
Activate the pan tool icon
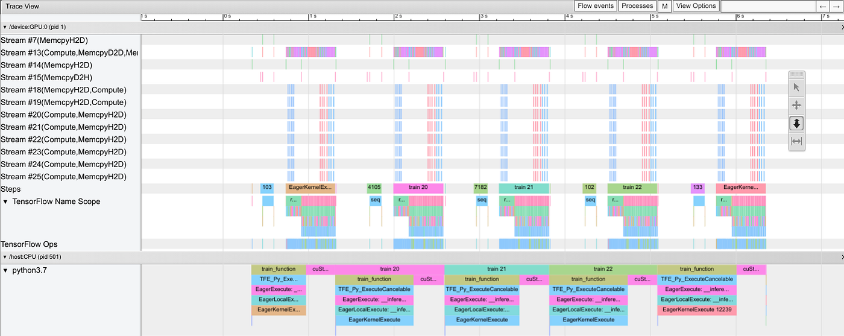(x=796, y=105)
